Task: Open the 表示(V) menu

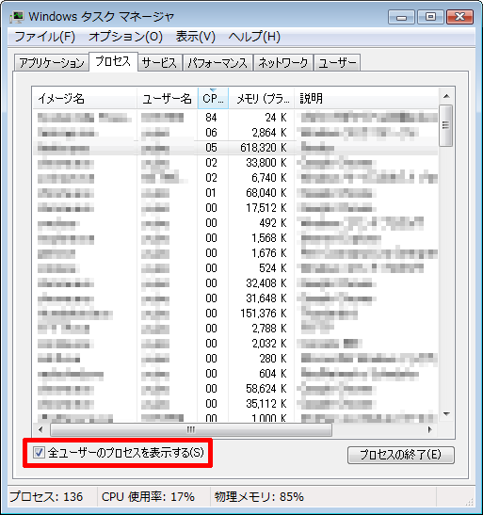Action: pos(196,37)
